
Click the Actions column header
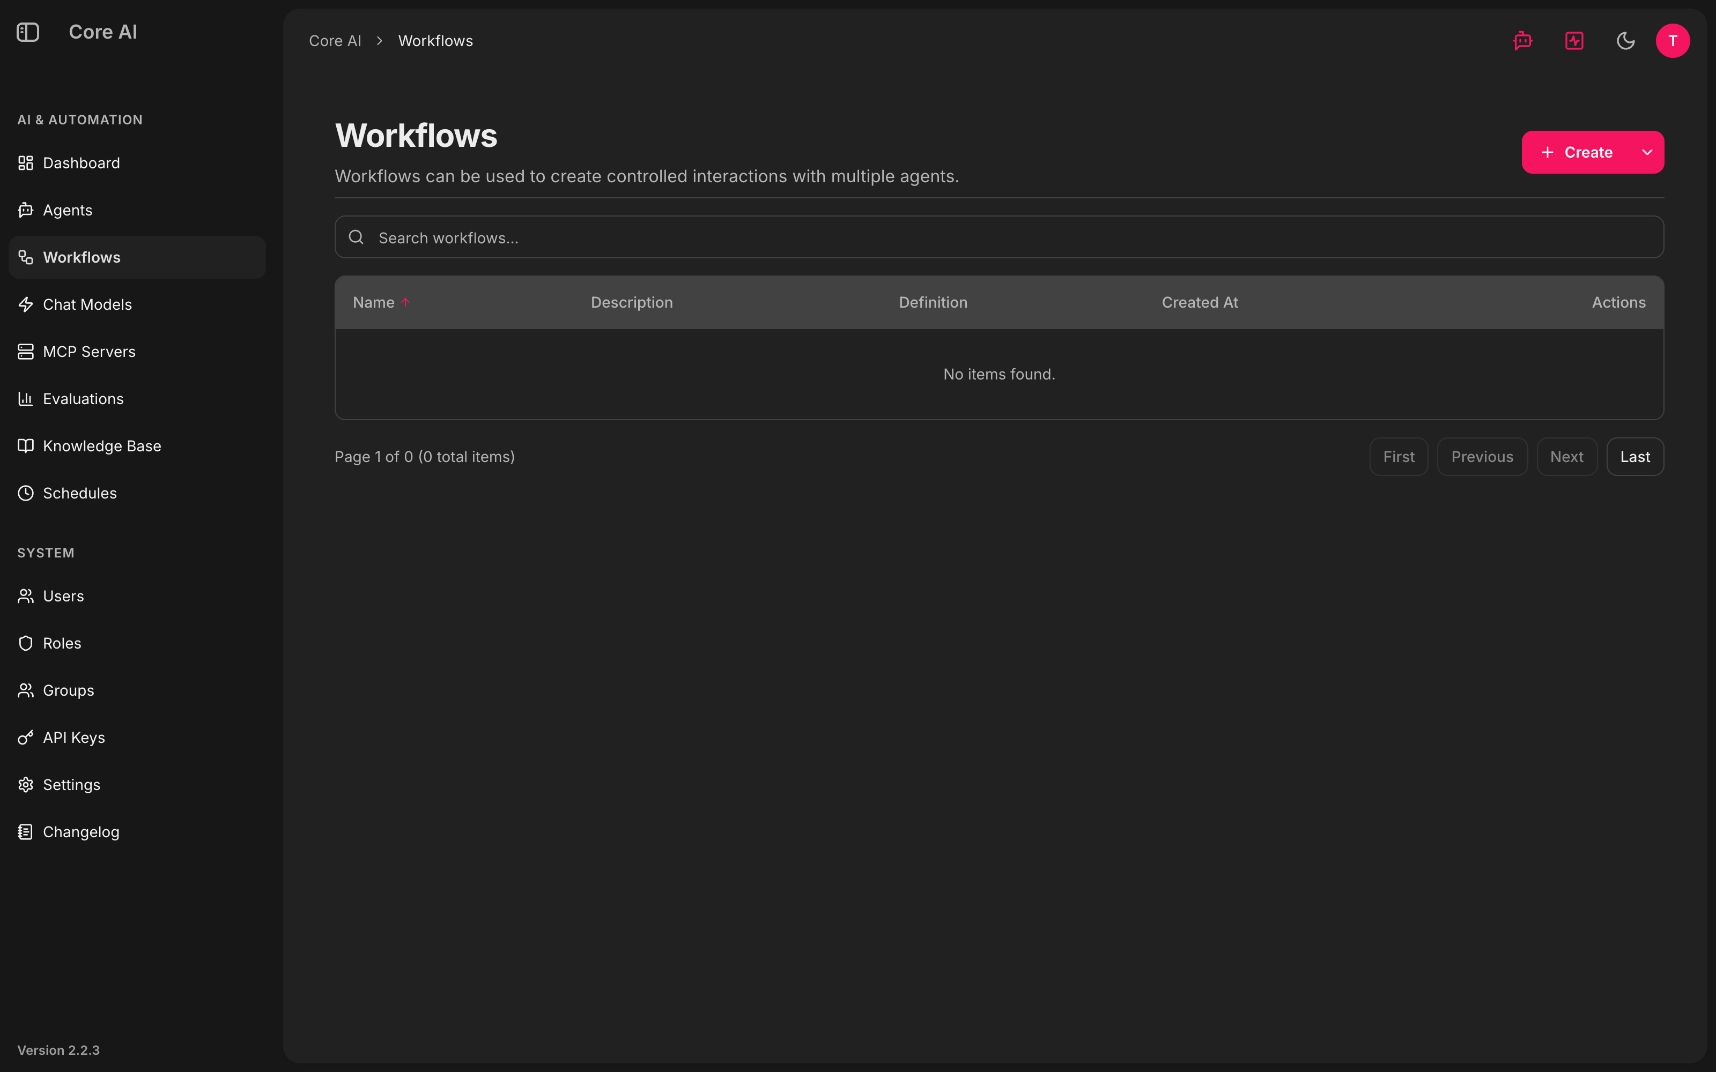pos(1618,303)
